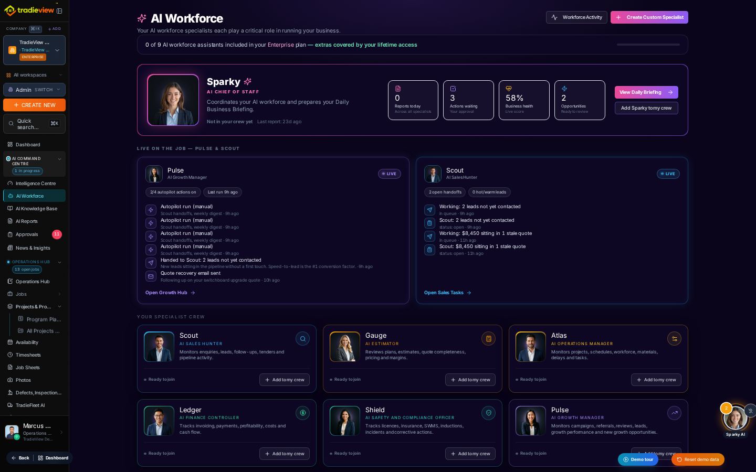This screenshot has width=756, height=472.
Task: Click the trending arrow icon on the Pulse card
Action: (675, 413)
